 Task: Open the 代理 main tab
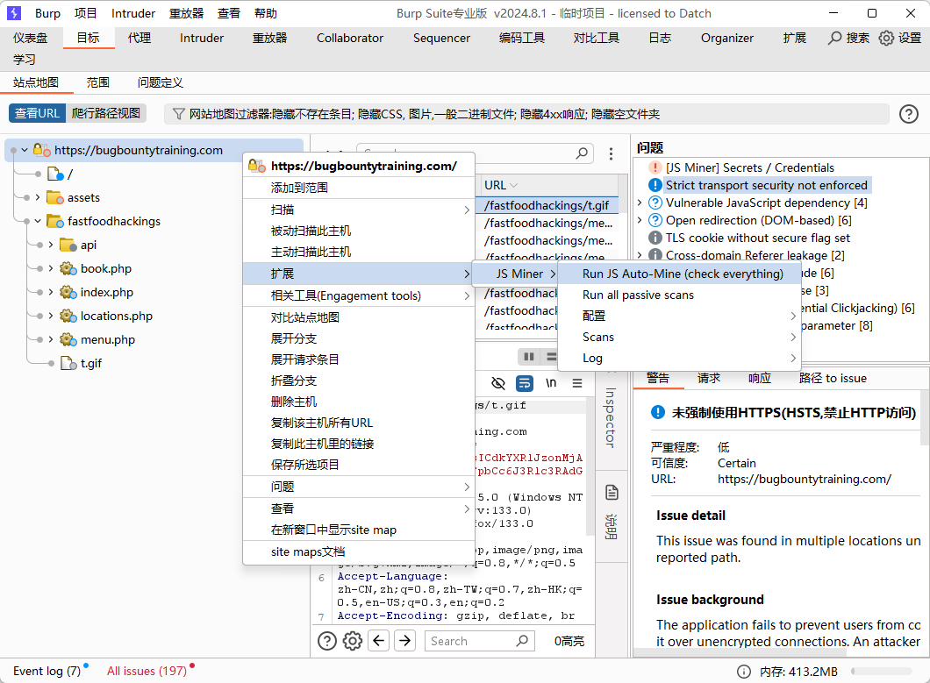pyautogui.click(x=139, y=38)
